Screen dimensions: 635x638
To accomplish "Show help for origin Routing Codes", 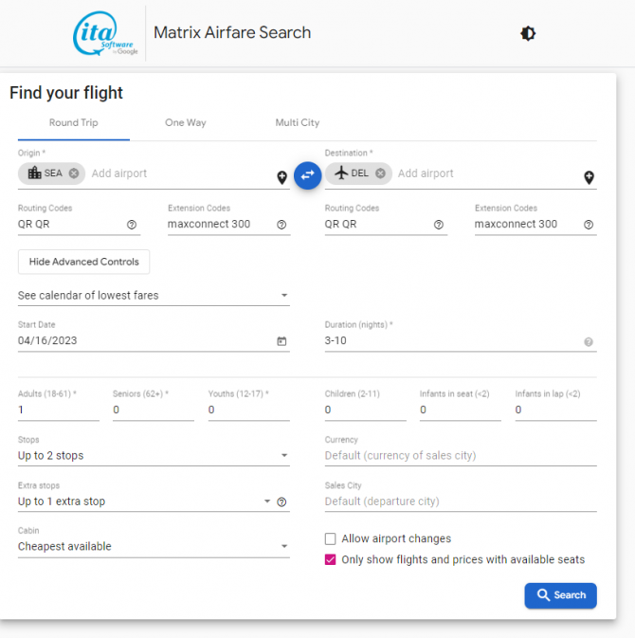I will 132,225.
